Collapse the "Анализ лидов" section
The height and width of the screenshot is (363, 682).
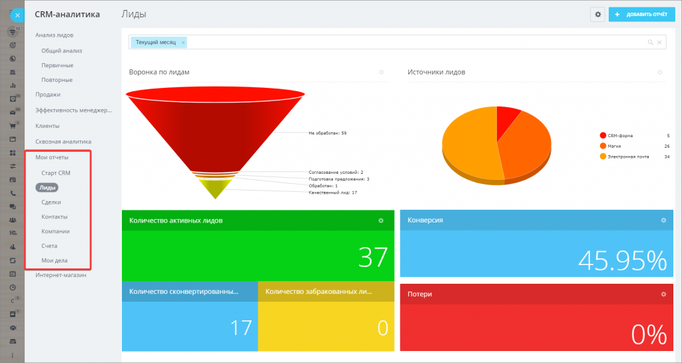[54, 35]
